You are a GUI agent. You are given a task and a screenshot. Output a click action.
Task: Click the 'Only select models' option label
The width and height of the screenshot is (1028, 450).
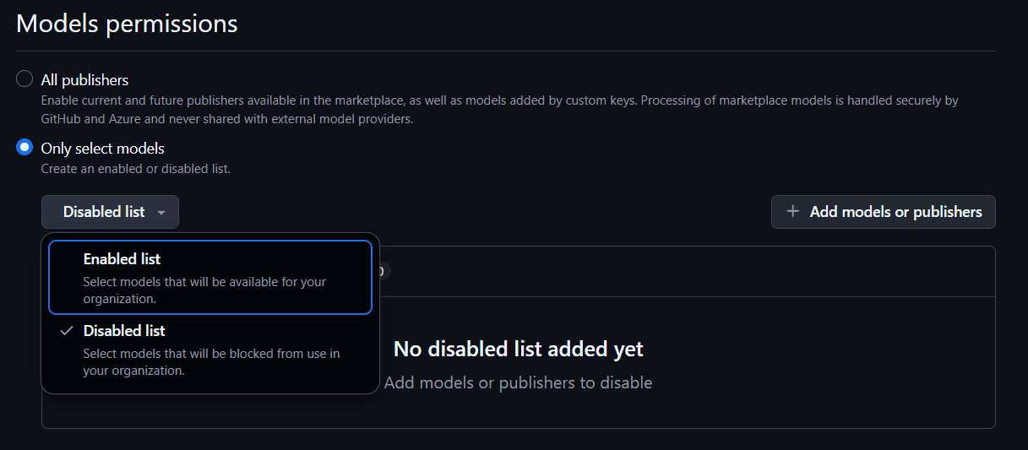[x=102, y=149]
